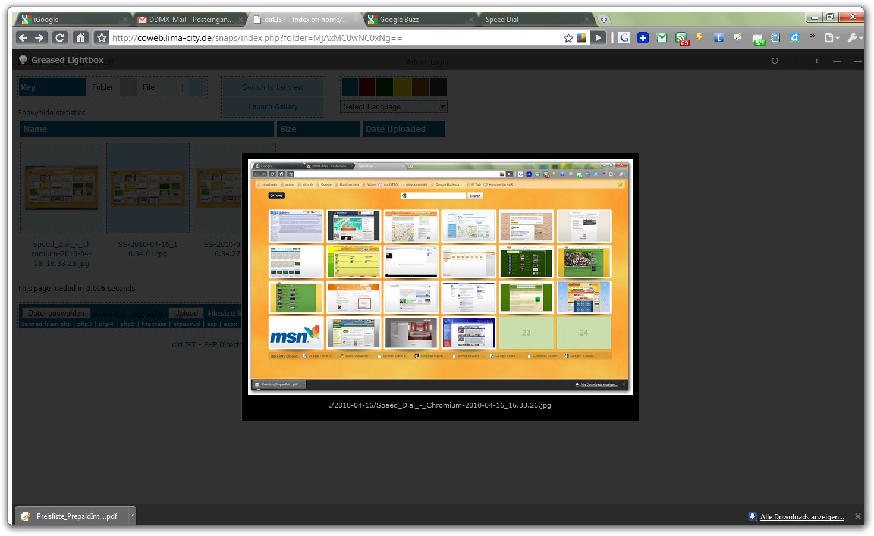Click the bookmark star in the address bar
The image size is (874, 536).
(x=568, y=38)
